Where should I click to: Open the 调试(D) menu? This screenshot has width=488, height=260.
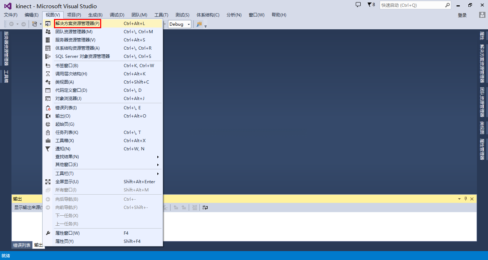pos(117,15)
